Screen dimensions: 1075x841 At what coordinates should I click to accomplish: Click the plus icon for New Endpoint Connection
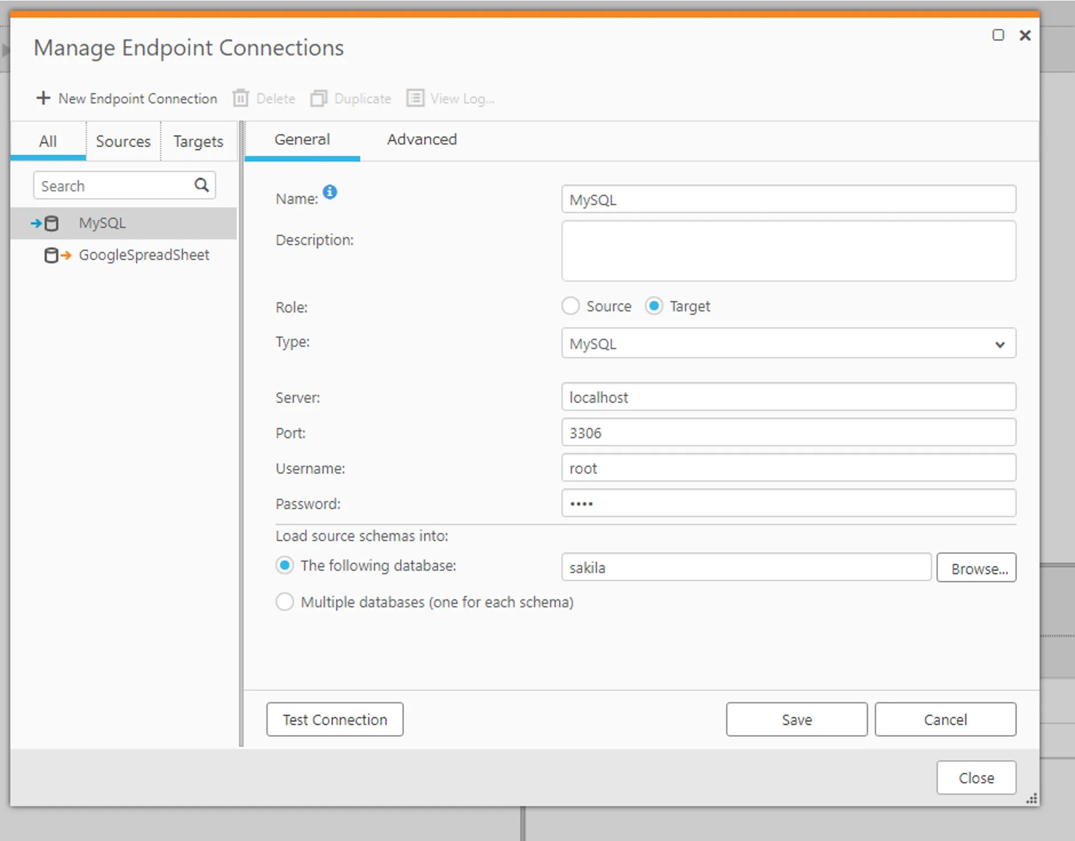click(x=43, y=98)
